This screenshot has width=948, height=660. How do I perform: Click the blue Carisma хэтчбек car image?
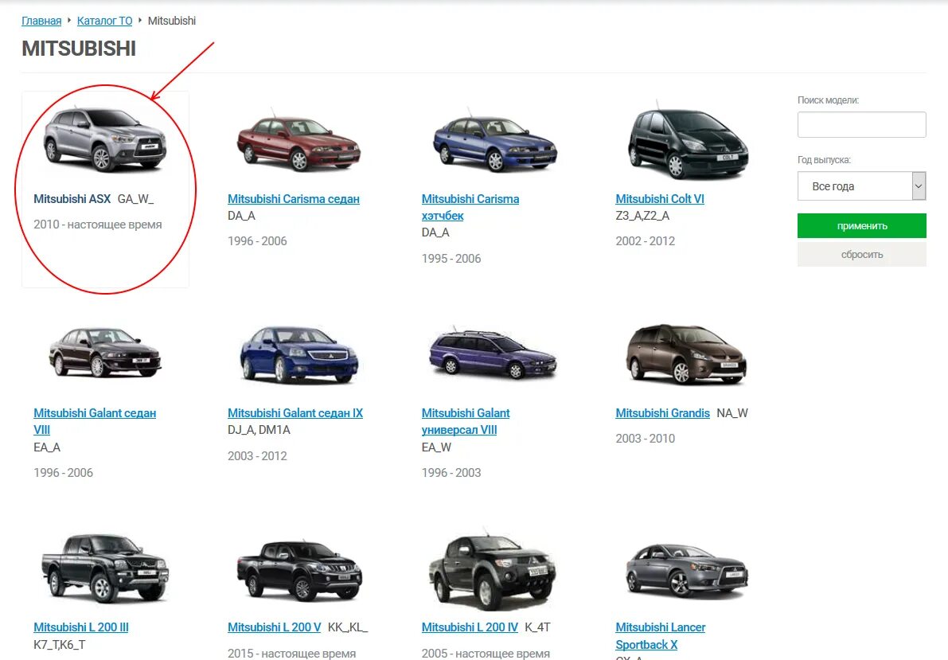(494, 140)
